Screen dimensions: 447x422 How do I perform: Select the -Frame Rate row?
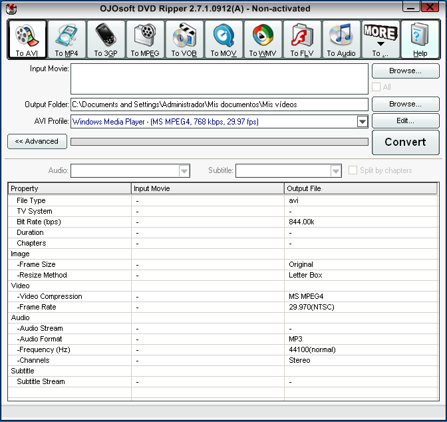223,308
